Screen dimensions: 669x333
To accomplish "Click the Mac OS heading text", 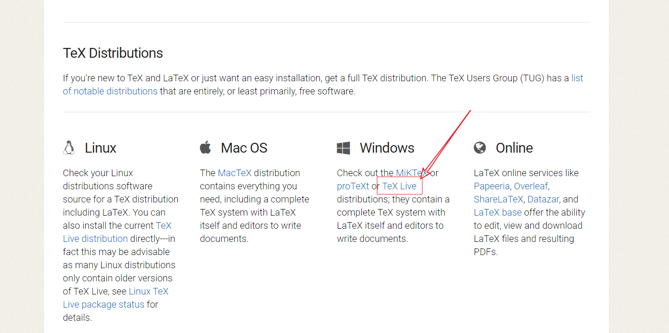I will point(244,148).
